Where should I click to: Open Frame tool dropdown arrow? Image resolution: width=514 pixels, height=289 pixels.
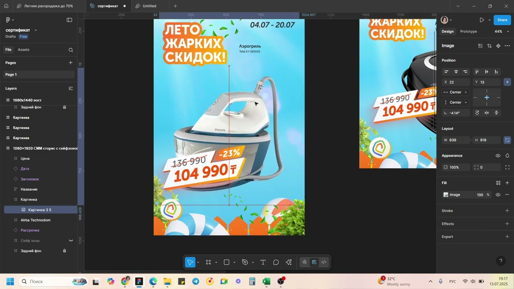[216, 263]
